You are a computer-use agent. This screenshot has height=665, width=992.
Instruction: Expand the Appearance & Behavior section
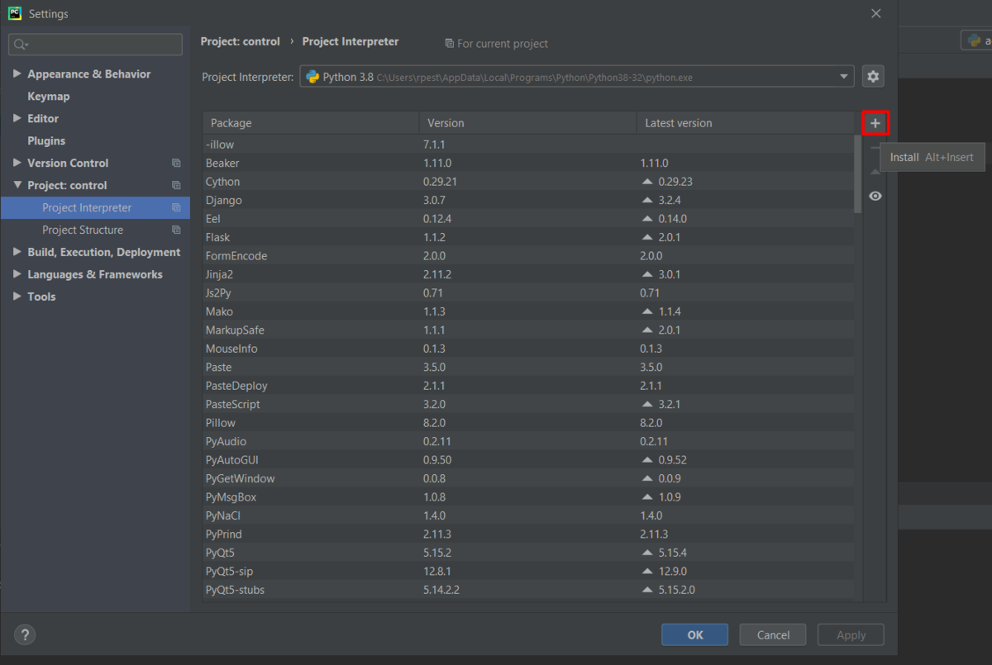[17, 74]
